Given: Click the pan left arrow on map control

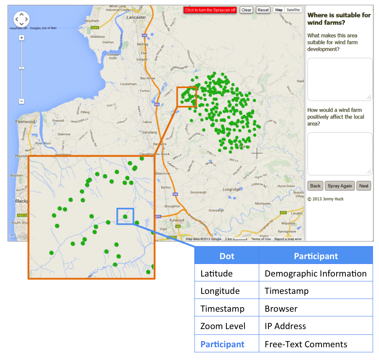Looking at the screenshot, I should [17, 19].
